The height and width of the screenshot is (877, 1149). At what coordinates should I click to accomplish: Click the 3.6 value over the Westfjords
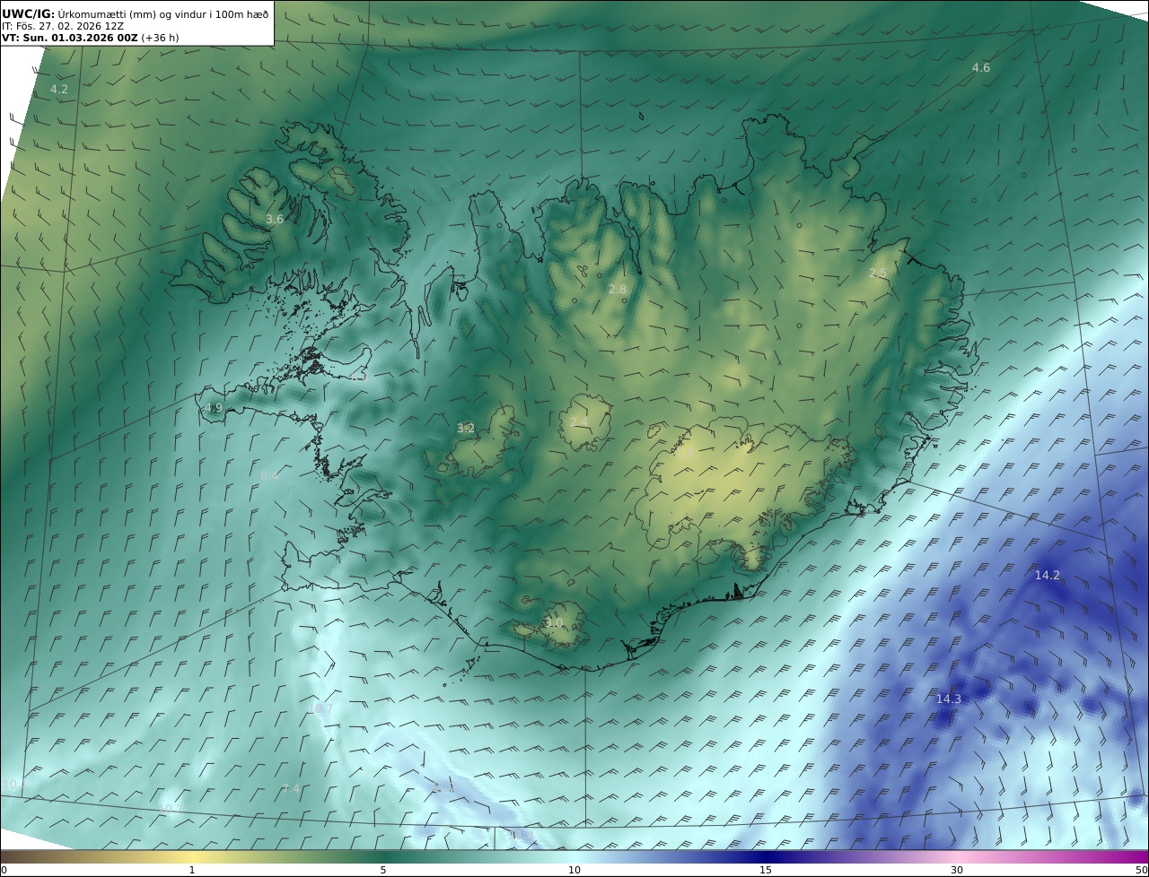pyautogui.click(x=275, y=220)
